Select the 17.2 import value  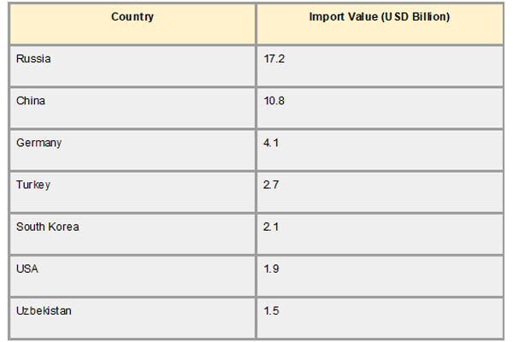[274, 59]
